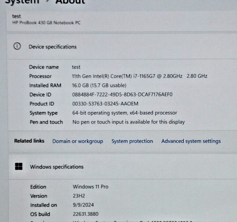Select the processor value i7-1165G7

click(139, 76)
